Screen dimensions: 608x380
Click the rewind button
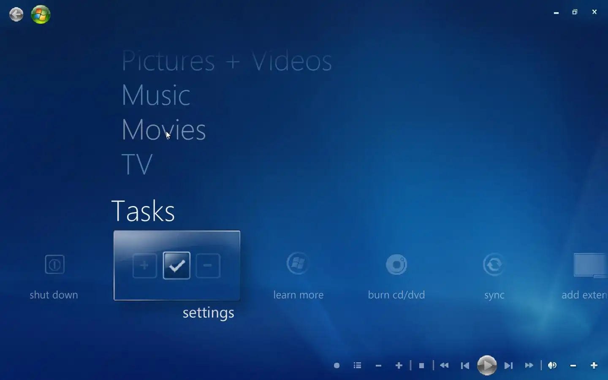click(444, 366)
